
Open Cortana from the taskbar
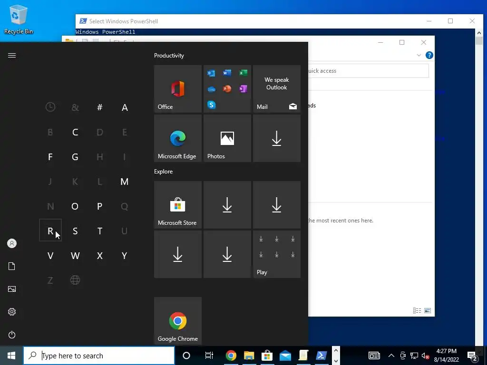[186, 355]
